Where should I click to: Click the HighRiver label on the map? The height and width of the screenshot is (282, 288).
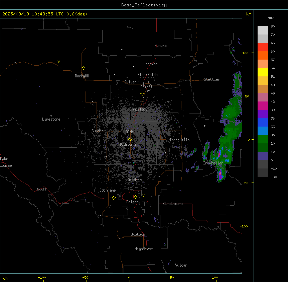click(144, 249)
